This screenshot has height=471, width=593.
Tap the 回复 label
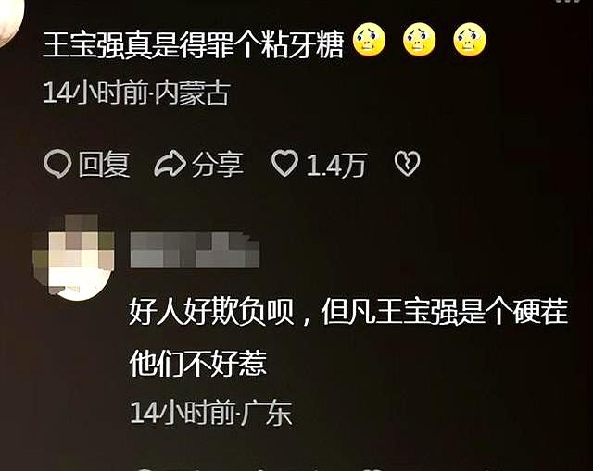[x=104, y=165]
